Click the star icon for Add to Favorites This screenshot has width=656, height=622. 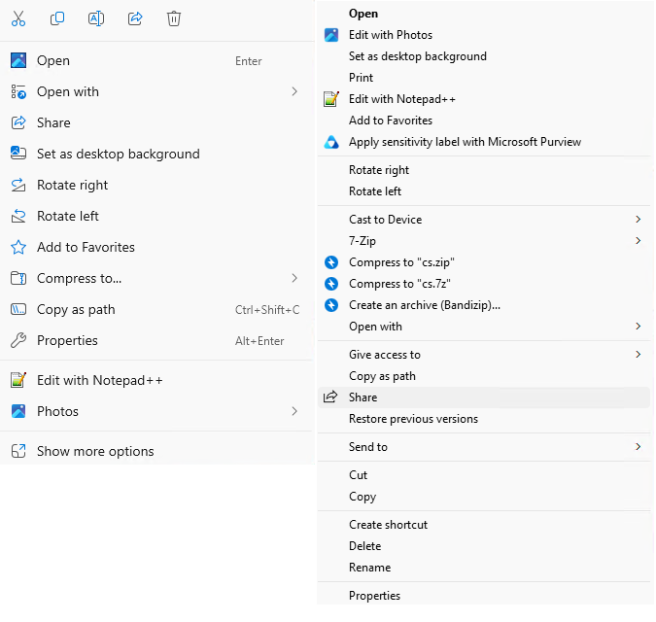pos(18,247)
